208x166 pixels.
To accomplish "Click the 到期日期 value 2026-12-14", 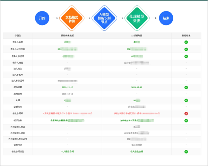I will 67,94.
